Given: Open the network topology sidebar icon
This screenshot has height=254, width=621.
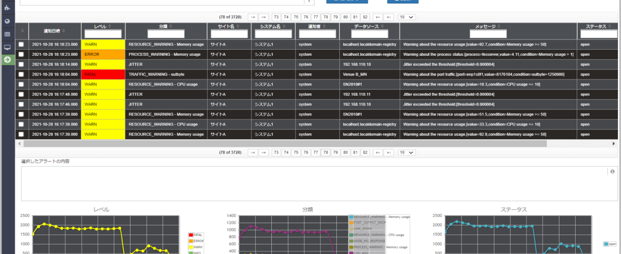Looking at the screenshot, I should 7,8.
